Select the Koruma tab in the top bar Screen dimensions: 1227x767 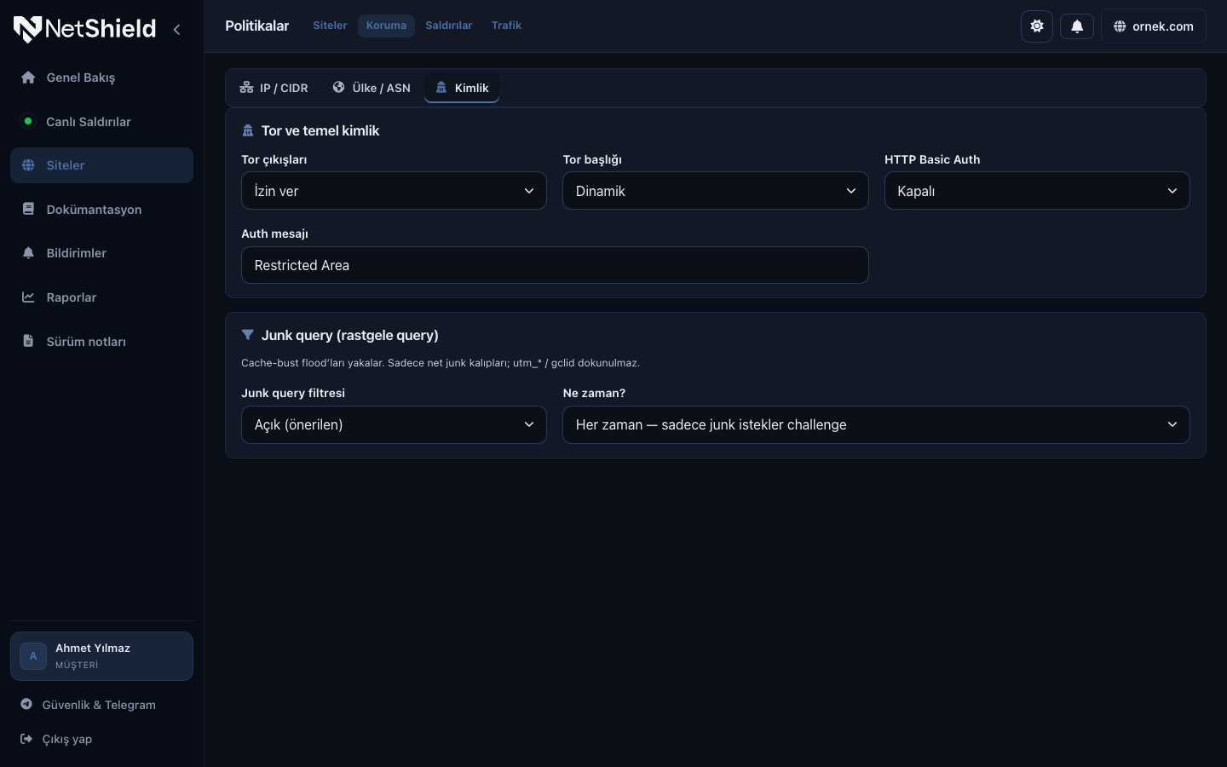click(x=386, y=26)
